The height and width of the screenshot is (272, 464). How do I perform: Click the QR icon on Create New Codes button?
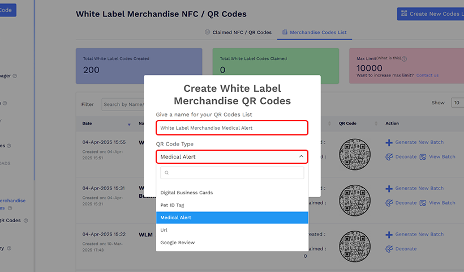coord(403,14)
